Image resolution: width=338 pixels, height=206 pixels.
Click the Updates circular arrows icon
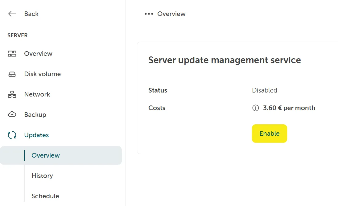click(12, 135)
